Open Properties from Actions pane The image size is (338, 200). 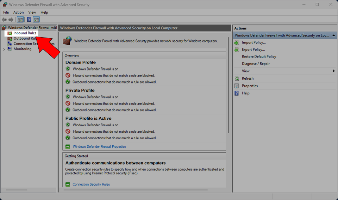250,86
